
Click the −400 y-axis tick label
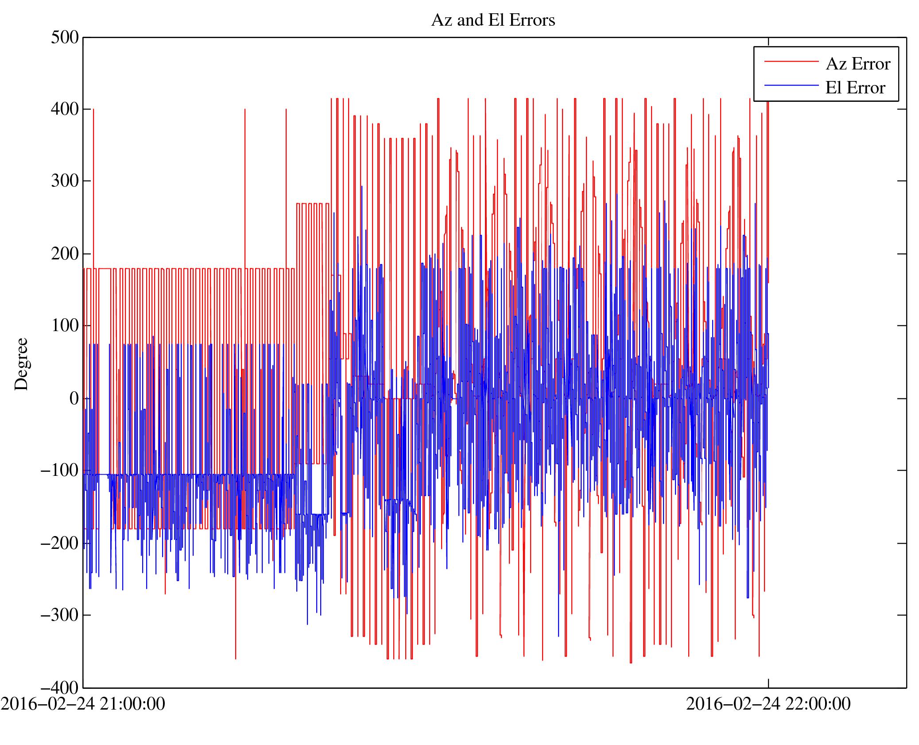(x=59, y=688)
